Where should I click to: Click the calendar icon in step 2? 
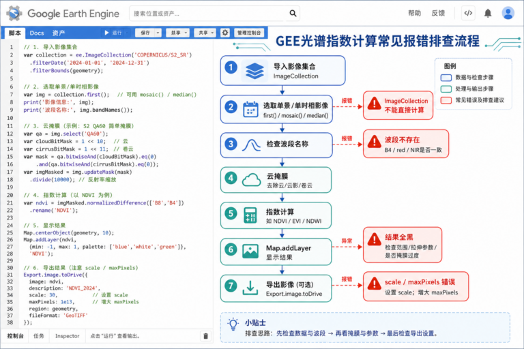tap(250, 109)
